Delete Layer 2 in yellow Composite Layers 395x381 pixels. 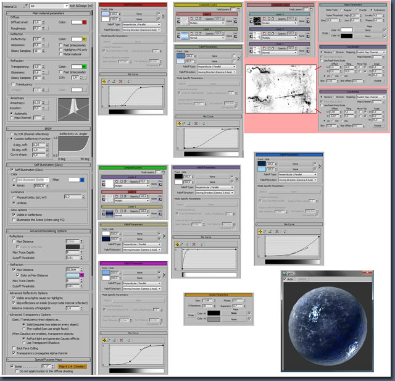click(192, 19)
